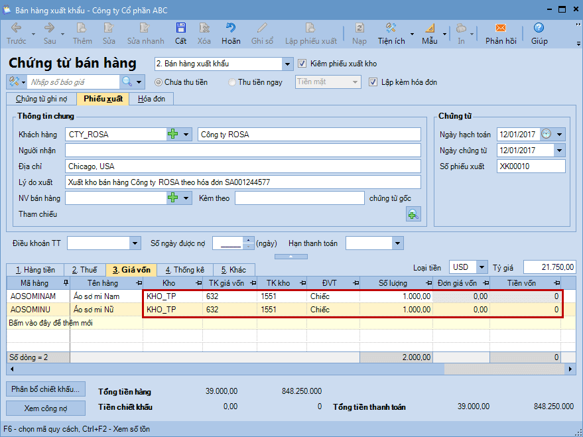Save with the Cất floppy disk icon
This screenshot has height=437, width=583.
tap(180, 28)
